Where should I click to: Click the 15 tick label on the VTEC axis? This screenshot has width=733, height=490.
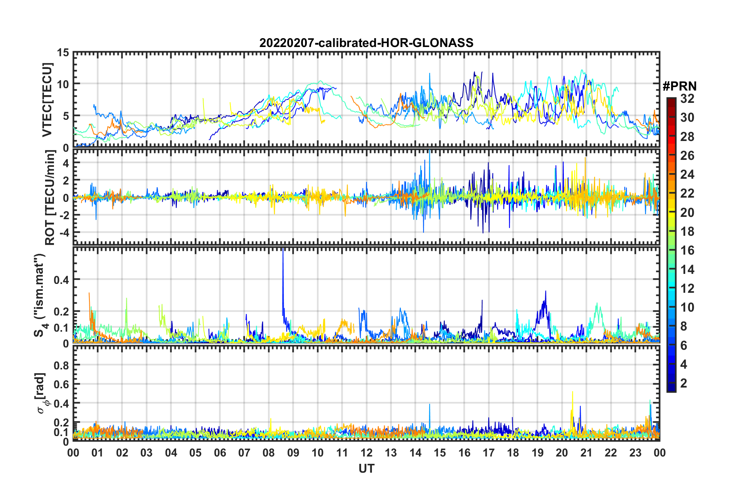pyautogui.click(x=63, y=52)
